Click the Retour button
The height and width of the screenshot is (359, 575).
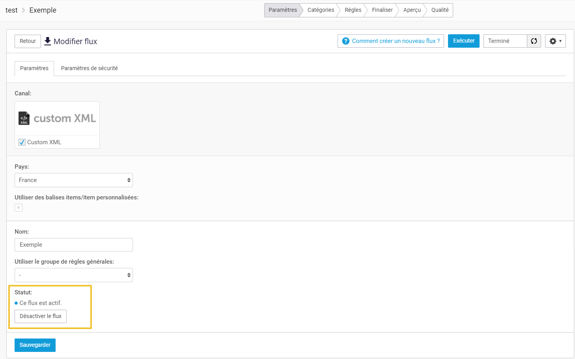coord(28,41)
